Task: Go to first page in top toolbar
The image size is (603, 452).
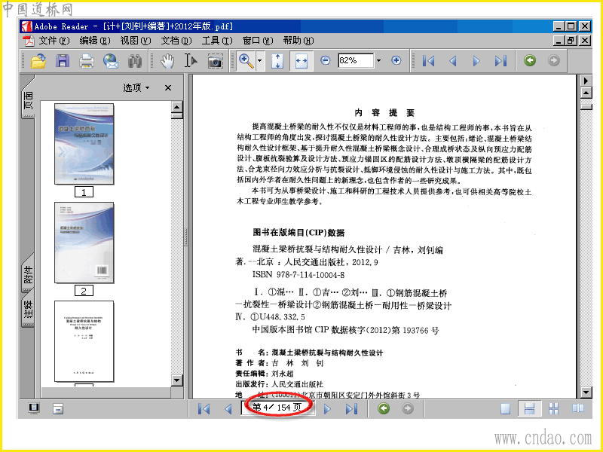Action: [x=428, y=61]
